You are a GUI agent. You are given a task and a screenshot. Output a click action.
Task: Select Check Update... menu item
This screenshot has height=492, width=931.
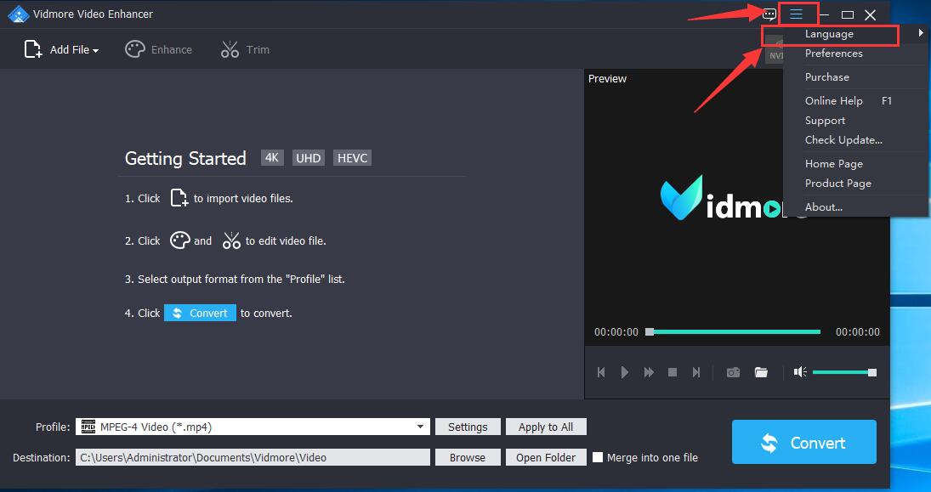tap(843, 140)
